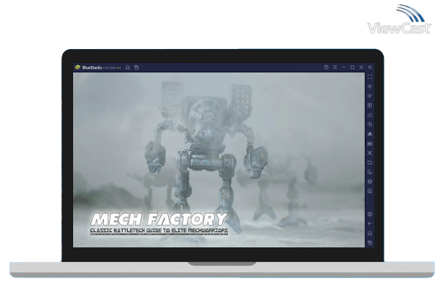Image resolution: width=440 pixels, height=303 pixels.
Task: Click the play-square icon in sidebar
Action: tap(370, 105)
